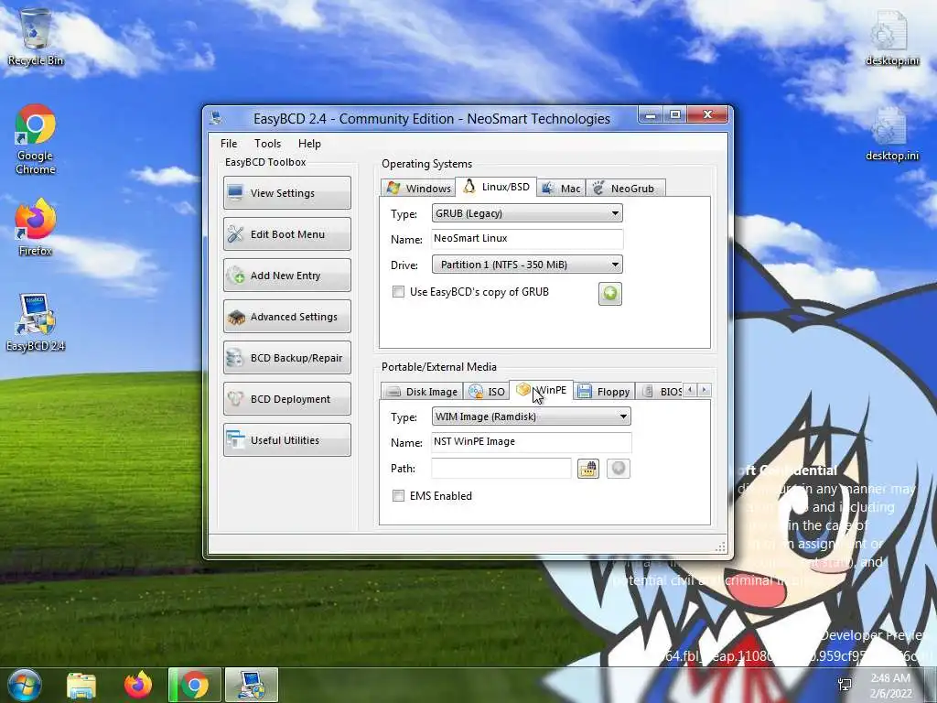
Task: Click the browse for WinPE path icon
Action: pos(588,469)
